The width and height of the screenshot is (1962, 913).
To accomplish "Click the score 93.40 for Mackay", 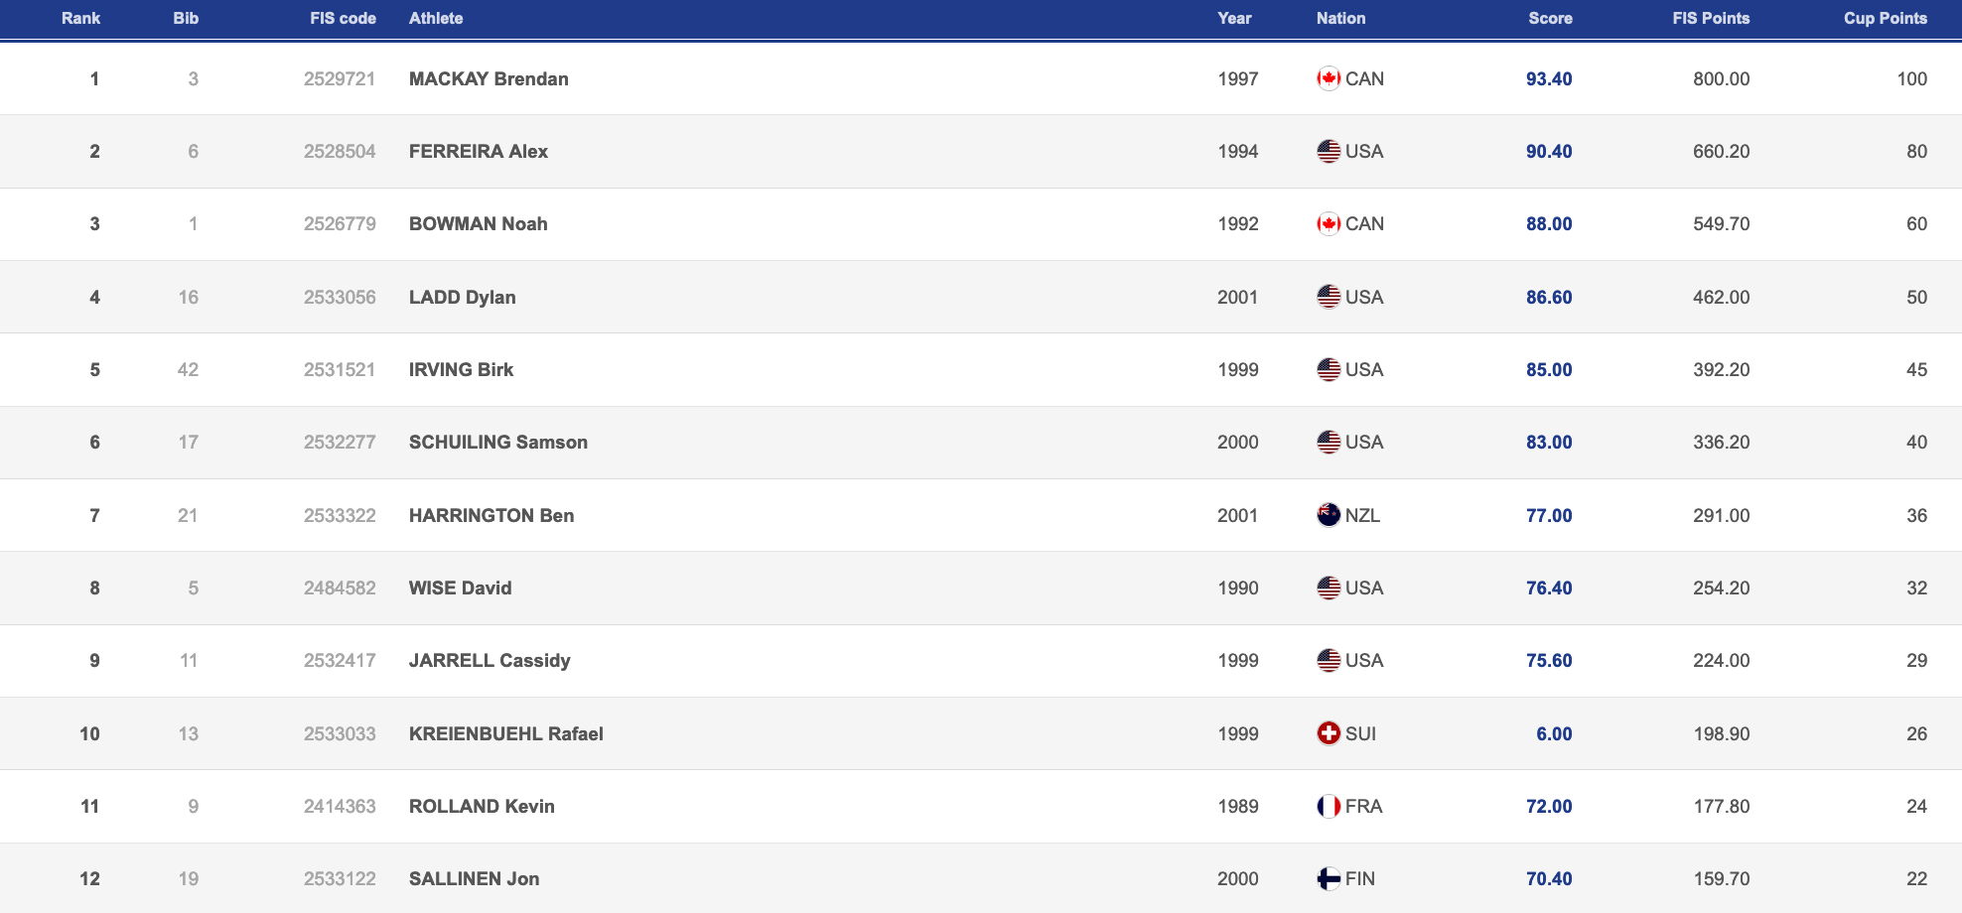I will click(x=1549, y=78).
